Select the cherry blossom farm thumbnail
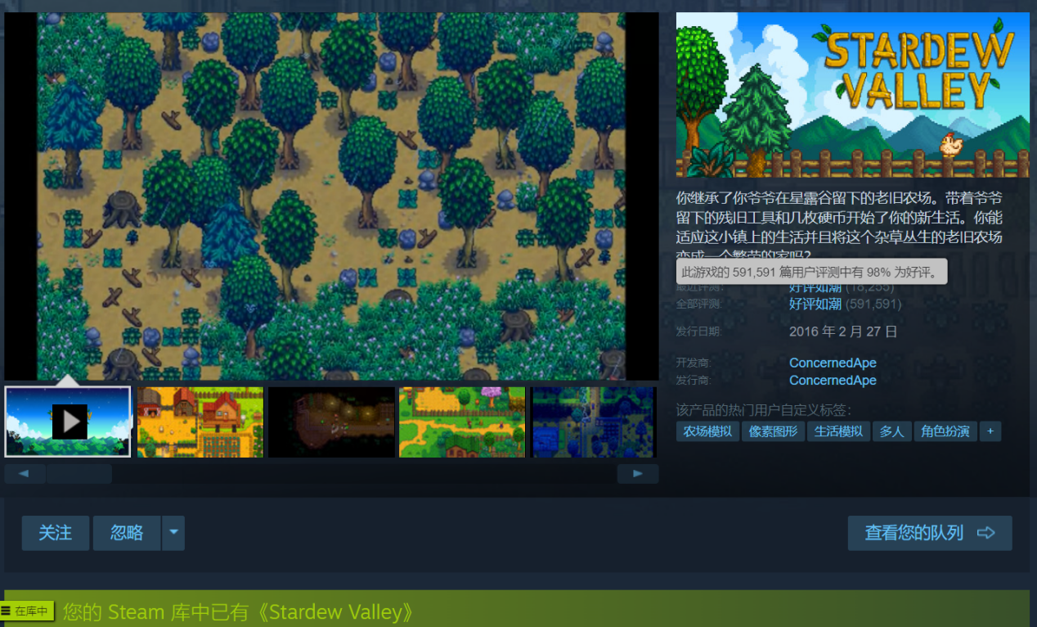Viewport: 1037px width, 627px height. tap(462, 422)
